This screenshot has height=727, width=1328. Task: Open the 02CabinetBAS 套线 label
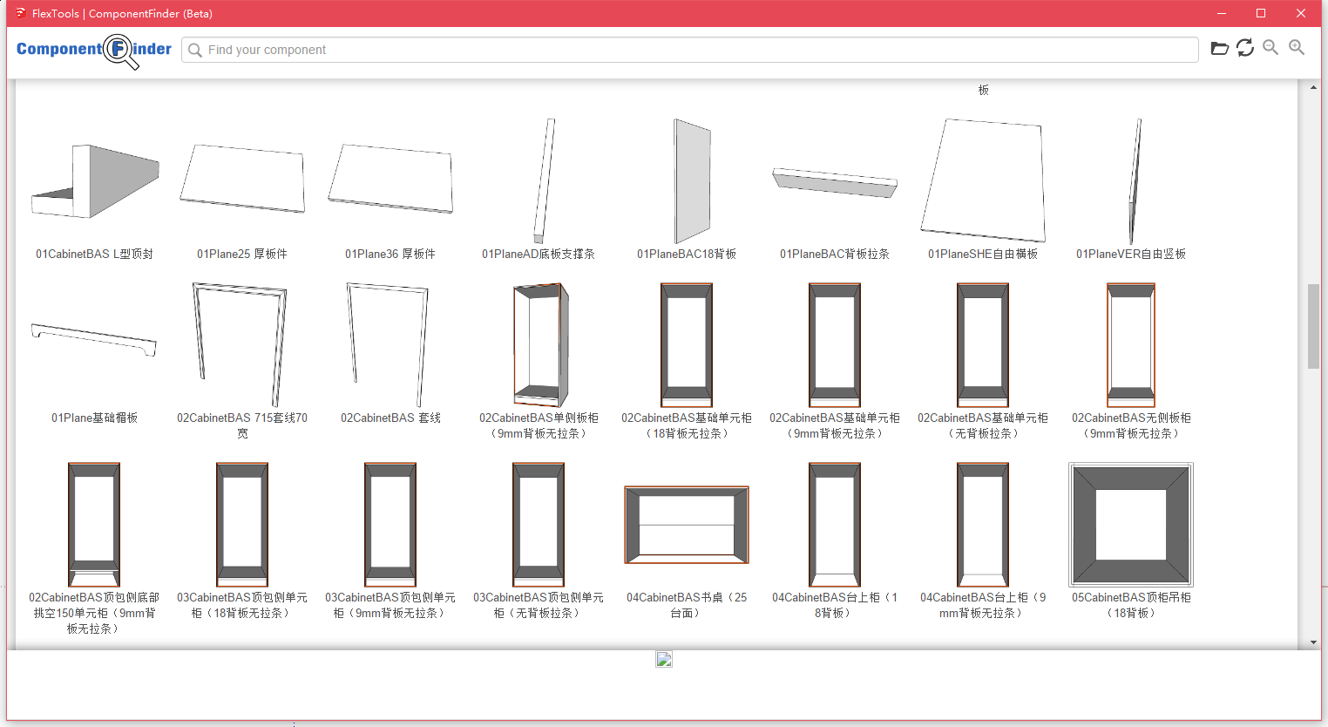click(390, 418)
